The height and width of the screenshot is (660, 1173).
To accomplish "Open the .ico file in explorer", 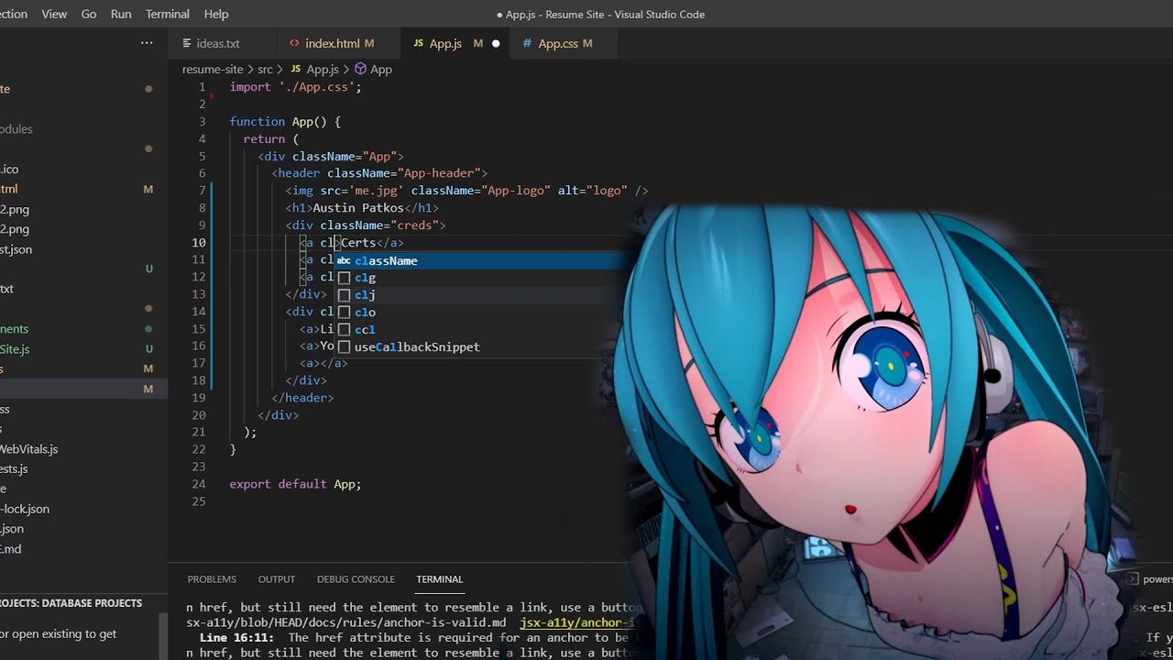I will point(9,170).
